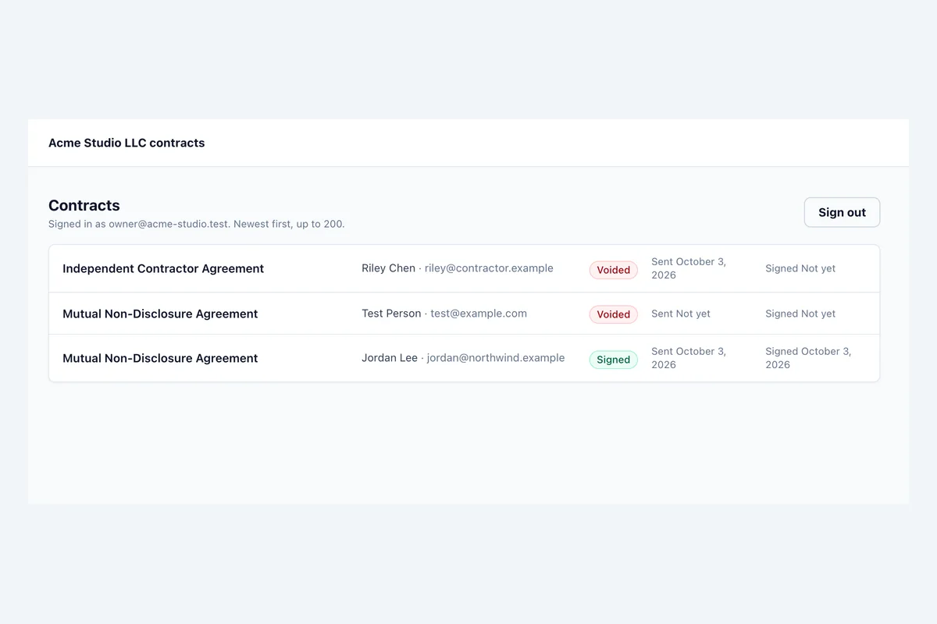
Task: Click "Sent October 3, 2026" in Riley Chen's row
Action: (690, 268)
